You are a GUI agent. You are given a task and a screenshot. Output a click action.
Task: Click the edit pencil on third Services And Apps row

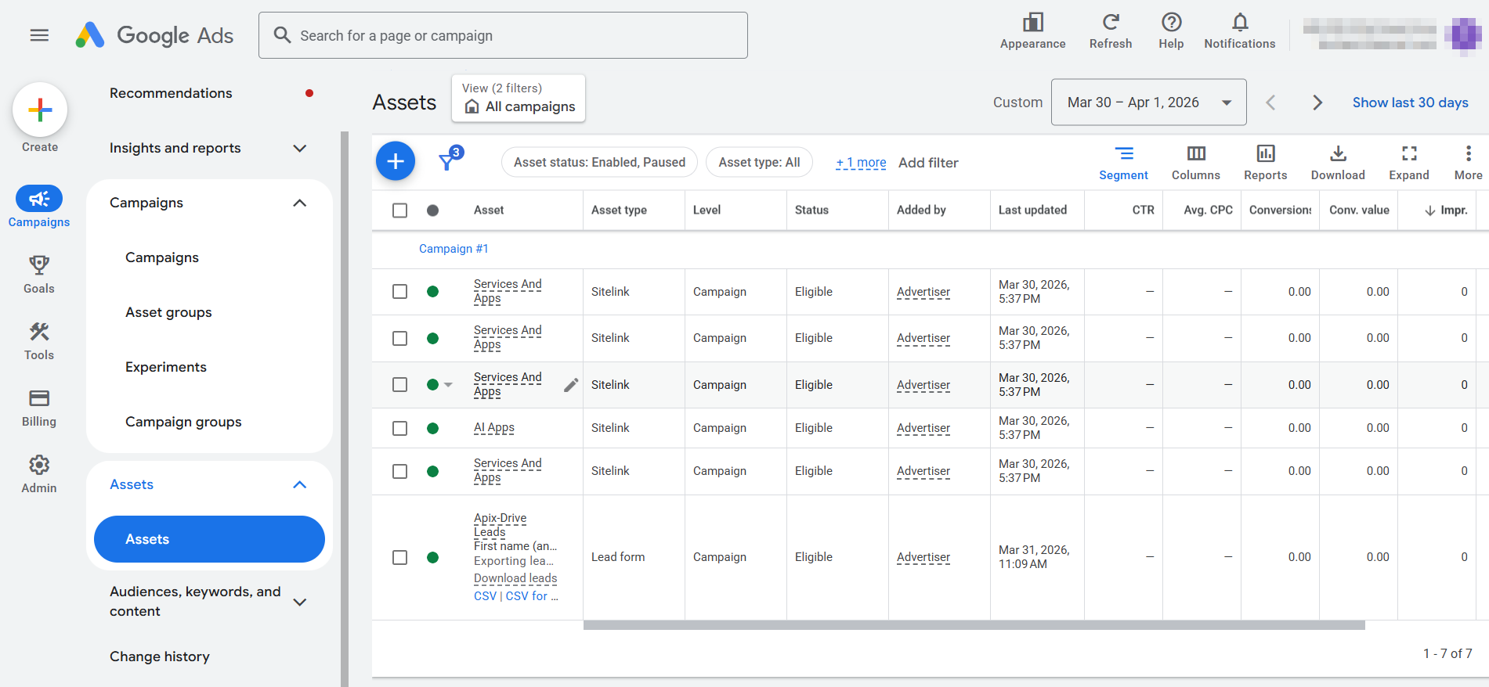pyautogui.click(x=571, y=384)
